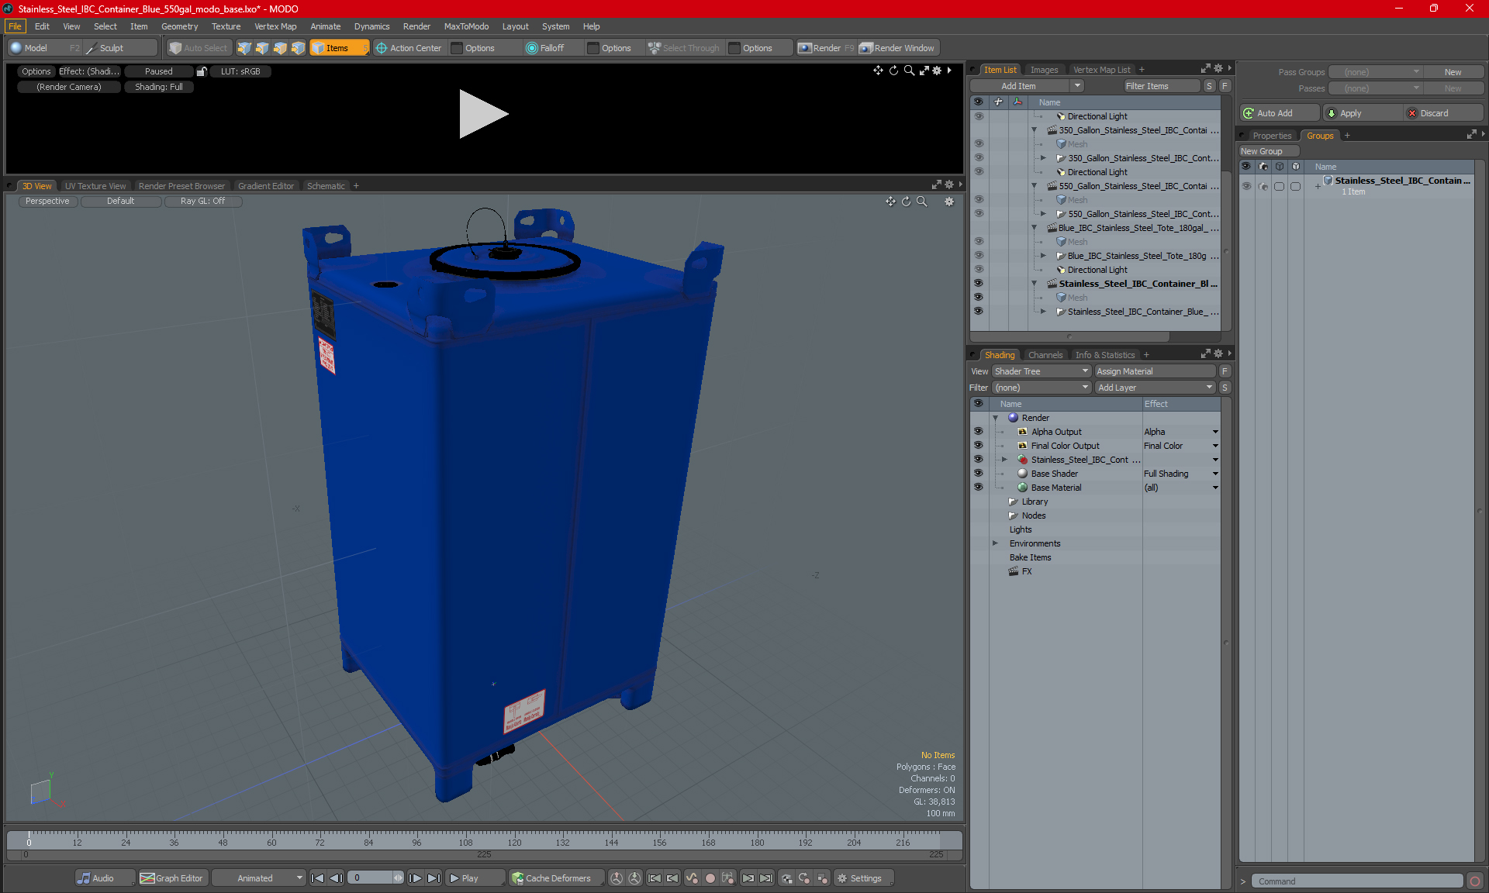This screenshot has width=1489, height=893.
Task: Click 3D viewport zoom magnifier
Action: [922, 202]
